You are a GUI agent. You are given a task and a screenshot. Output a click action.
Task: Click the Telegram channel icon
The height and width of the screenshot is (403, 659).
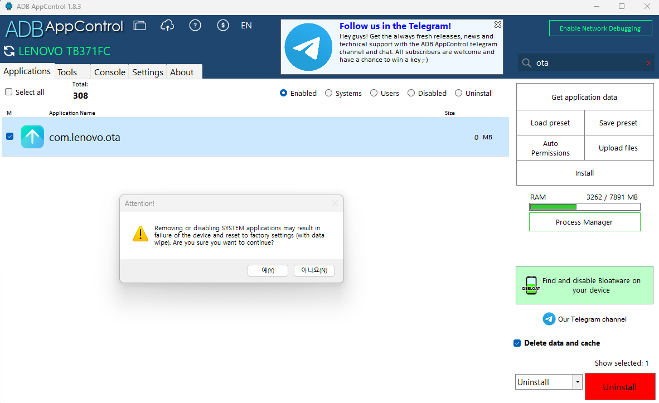[549, 319]
